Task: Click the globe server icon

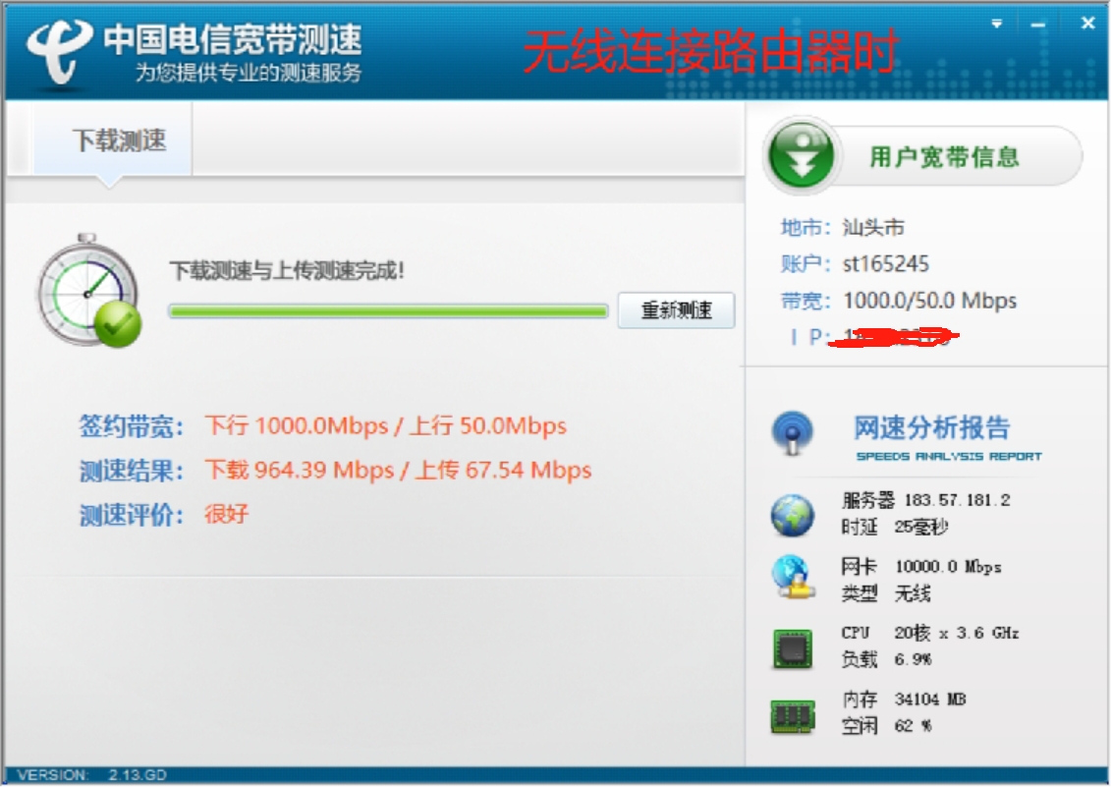Action: 792,516
